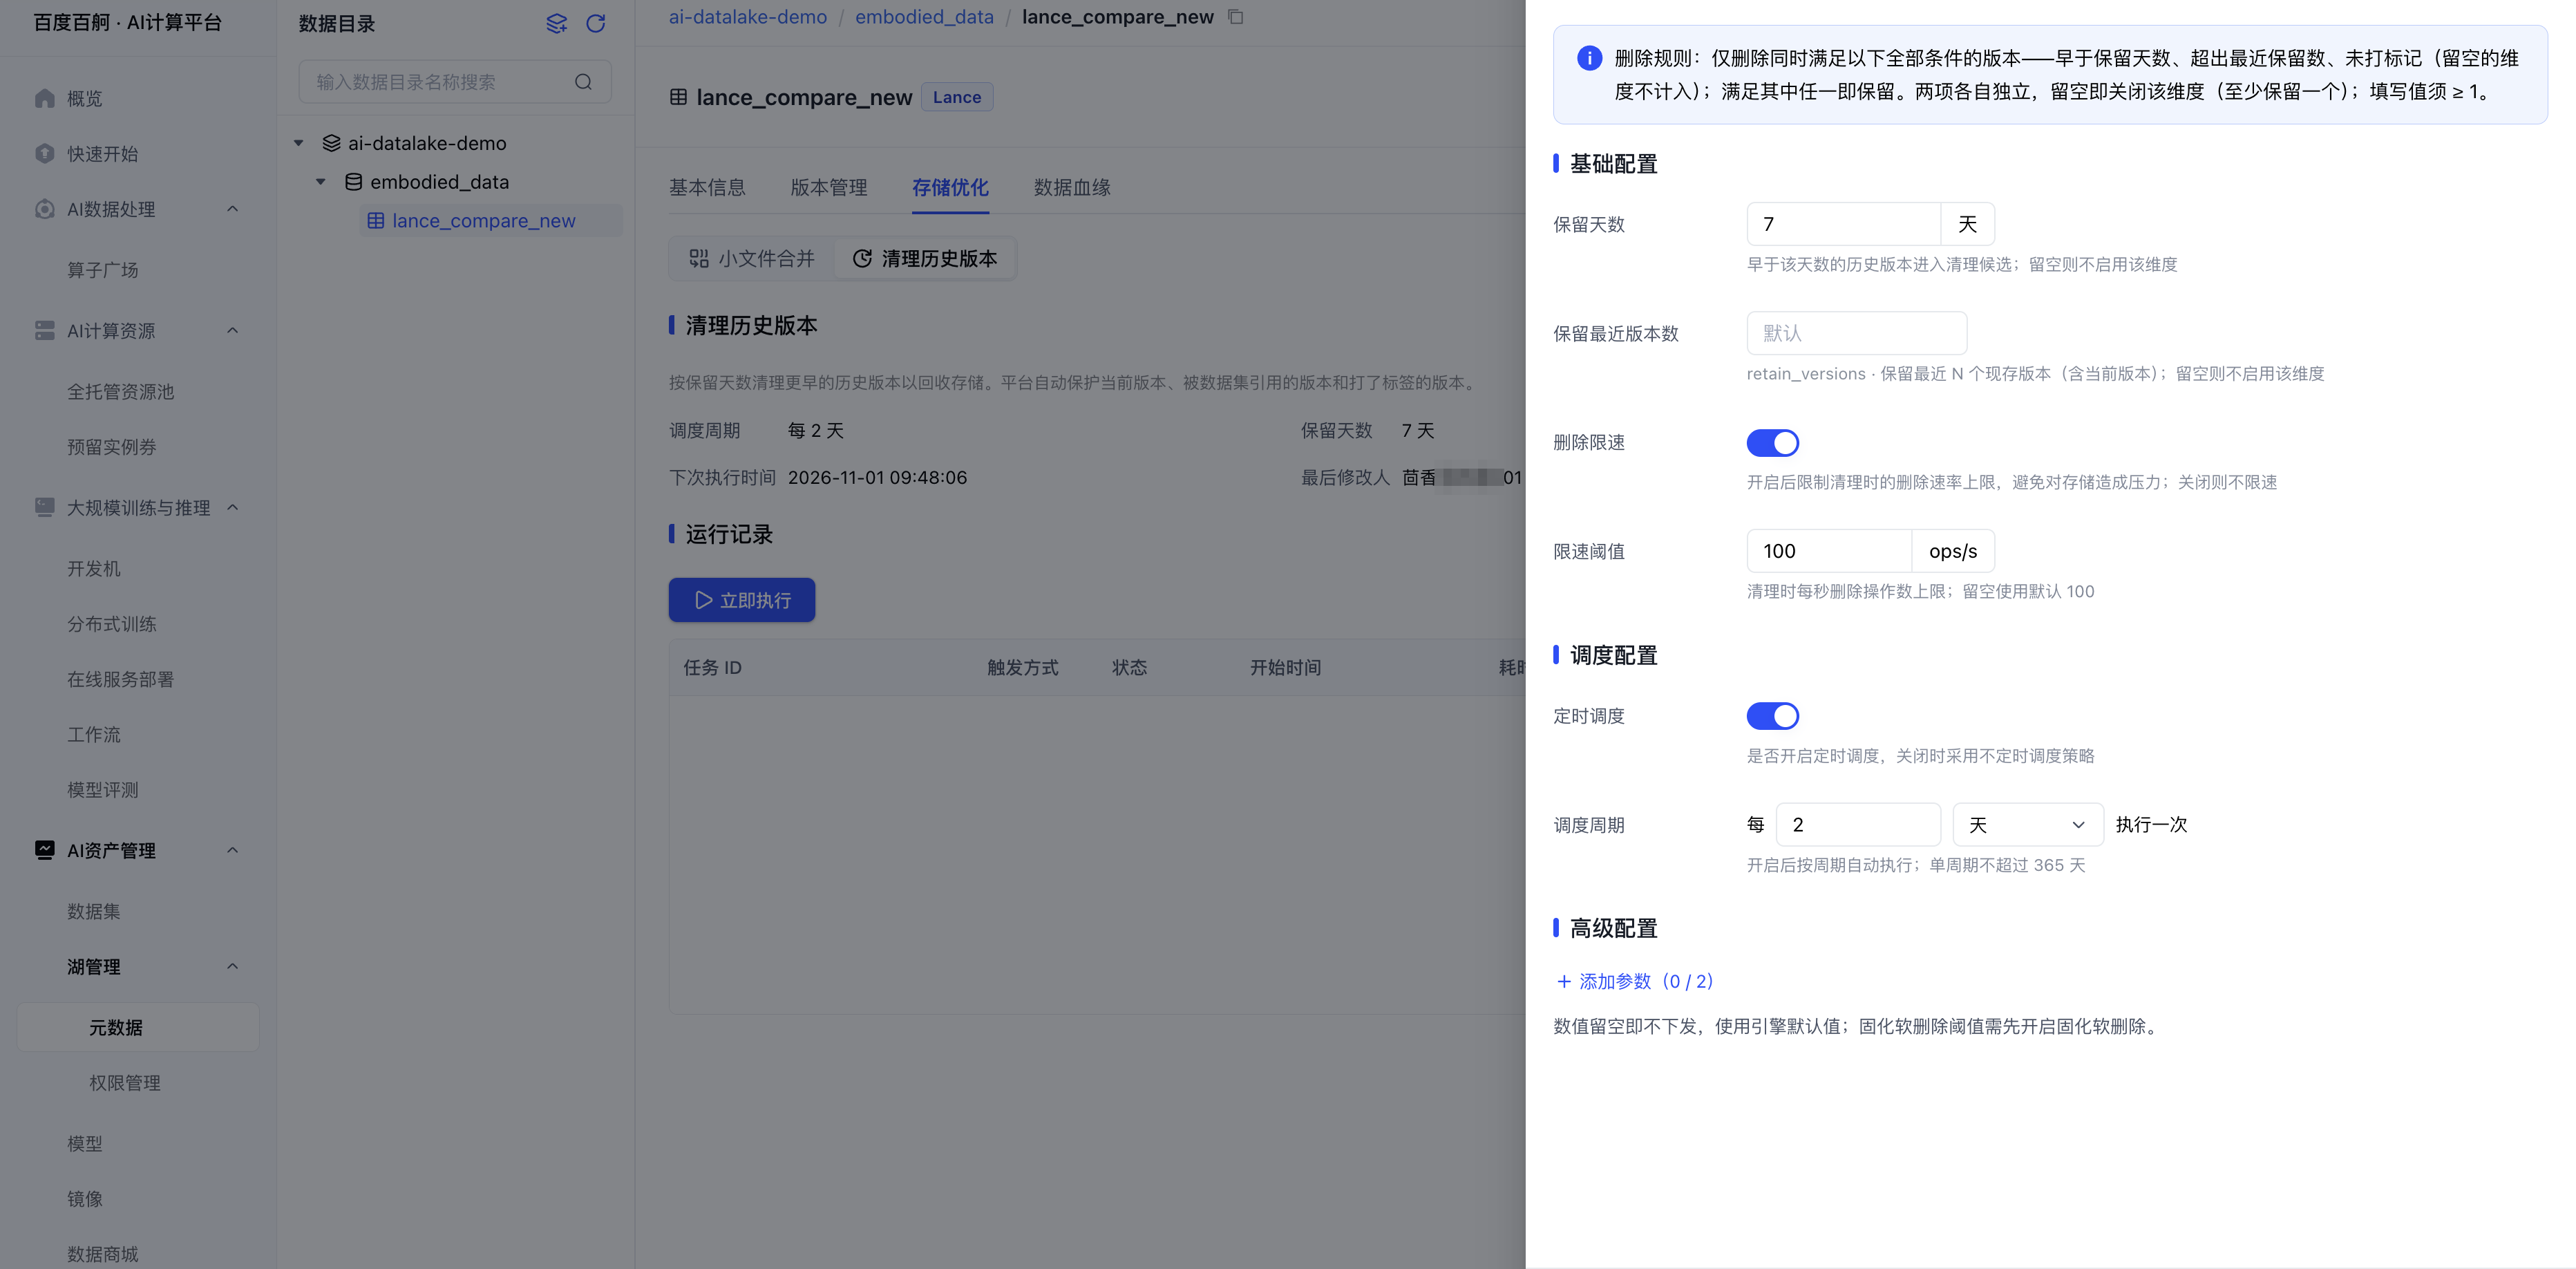The width and height of the screenshot is (2576, 1269).
Task: Click the 添加参数 (0 / 2) link
Action: [x=1635, y=981]
